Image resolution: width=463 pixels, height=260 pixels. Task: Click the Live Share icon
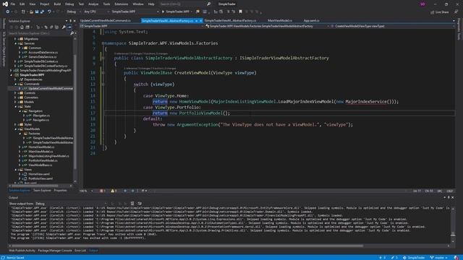[x=440, y=12]
